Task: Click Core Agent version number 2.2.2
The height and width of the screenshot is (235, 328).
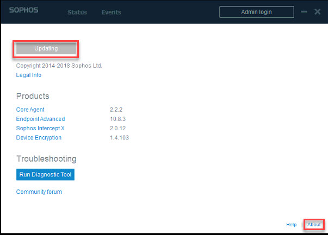Action: click(116, 110)
